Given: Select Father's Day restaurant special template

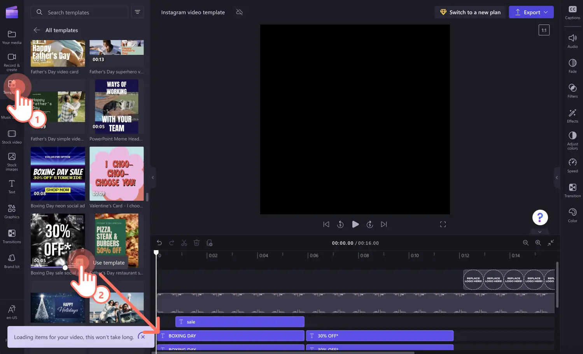Looking at the screenshot, I should point(116,240).
